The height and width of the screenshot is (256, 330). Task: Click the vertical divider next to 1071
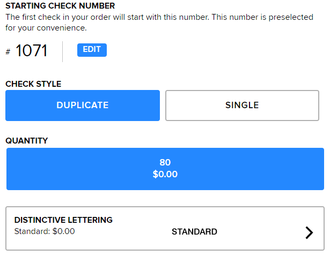[63, 51]
